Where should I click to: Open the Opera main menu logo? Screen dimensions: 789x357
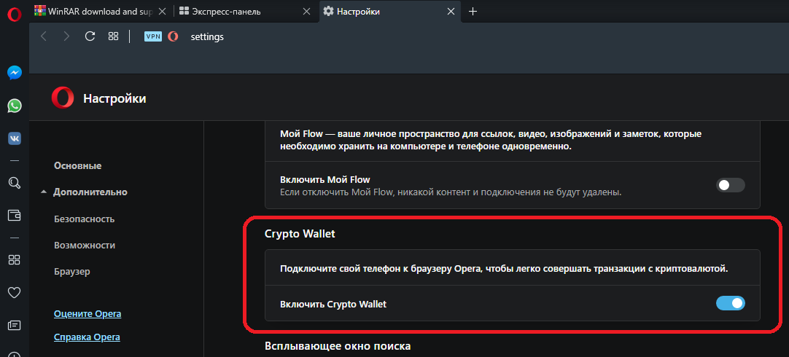pos(14,12)
